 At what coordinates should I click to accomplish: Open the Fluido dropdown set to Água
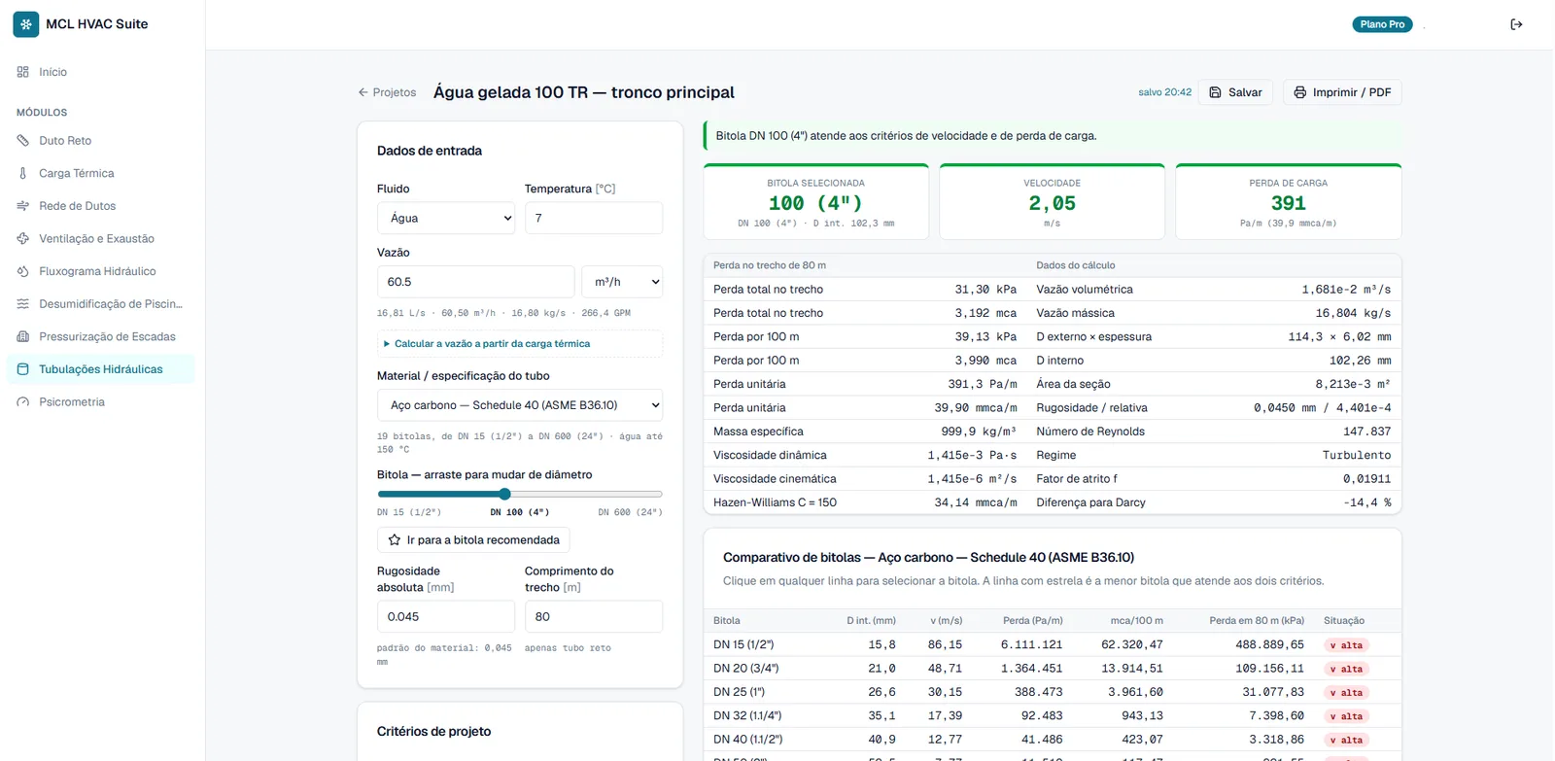tap(446, 218)
